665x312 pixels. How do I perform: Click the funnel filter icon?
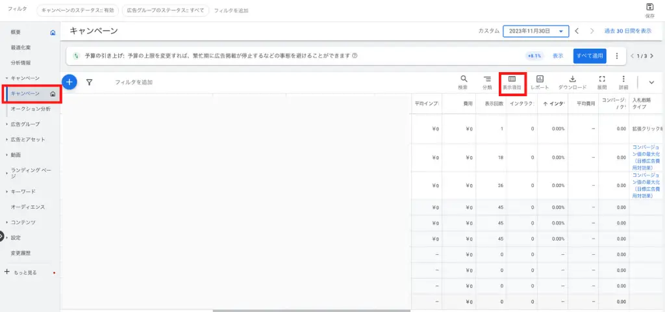coord(90,83)
